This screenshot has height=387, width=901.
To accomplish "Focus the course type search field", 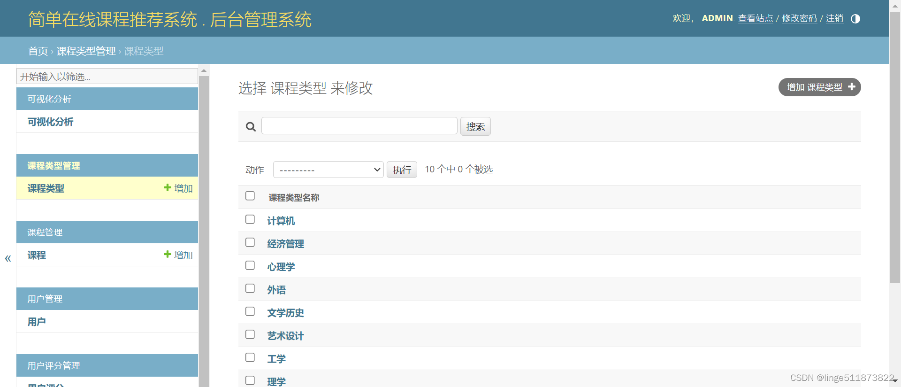I will [x=359, y=126].
